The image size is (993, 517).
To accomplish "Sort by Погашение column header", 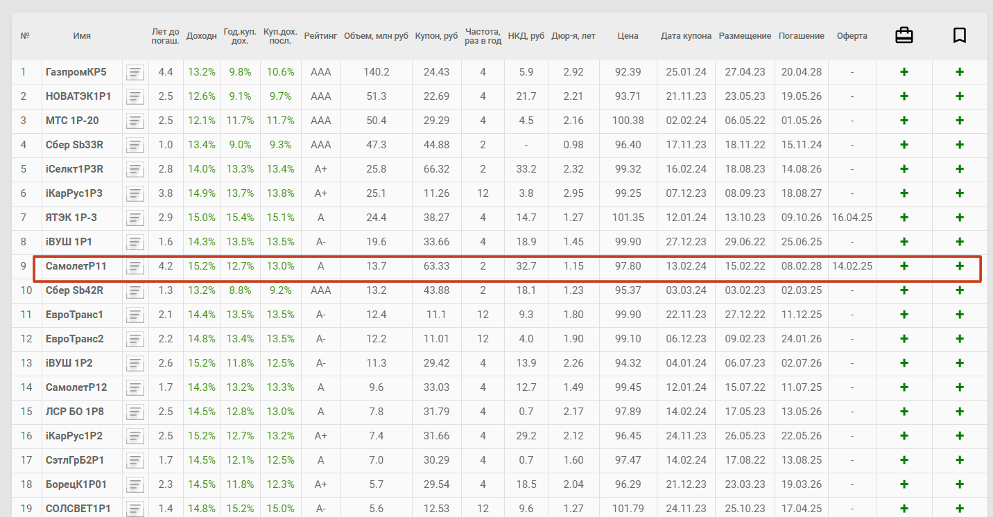I will (802, 36).
